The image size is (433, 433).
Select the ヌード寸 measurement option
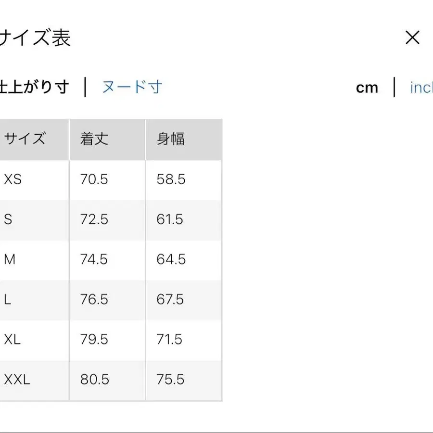point(131,88)
